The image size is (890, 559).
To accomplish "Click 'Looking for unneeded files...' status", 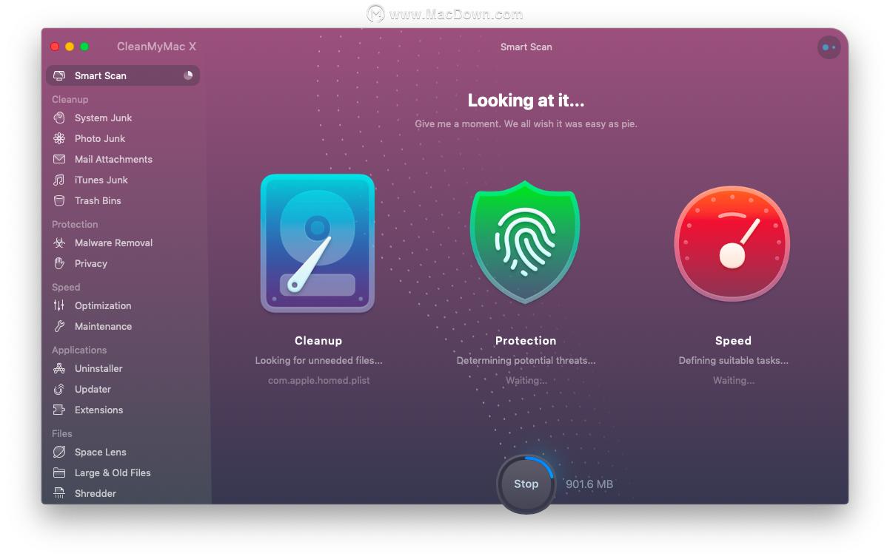I will [318, 360].
